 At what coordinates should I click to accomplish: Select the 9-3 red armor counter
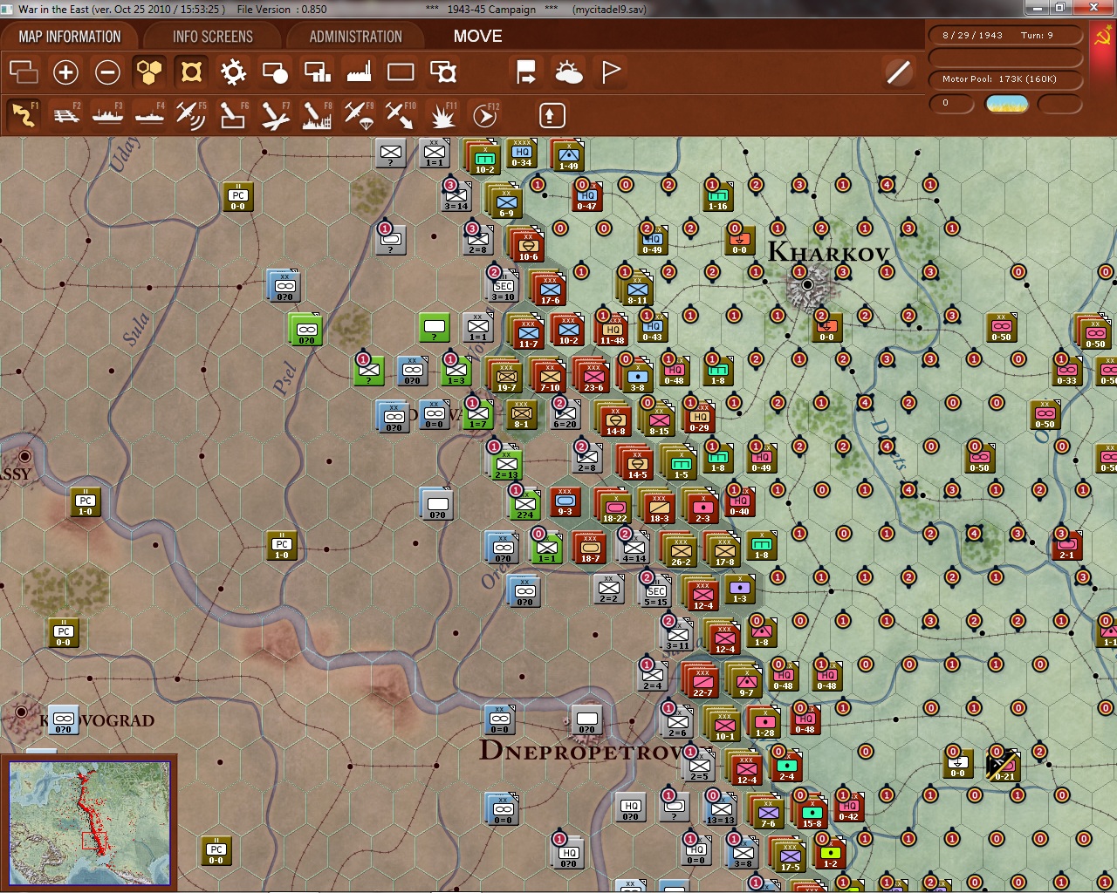click(565, 502)
